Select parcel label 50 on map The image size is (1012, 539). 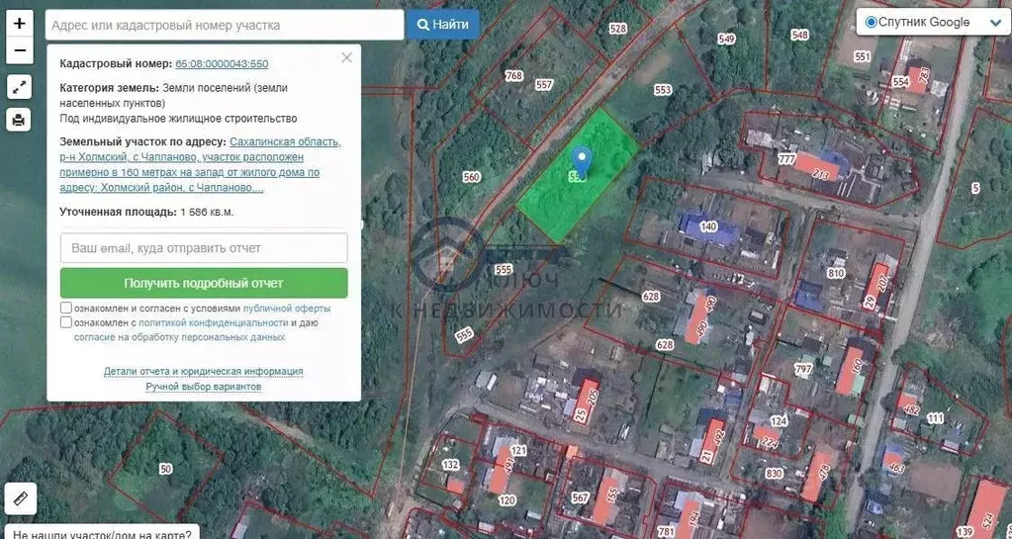tap(166, 470)
